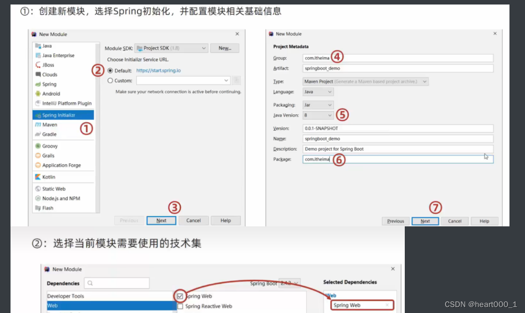Select the Kotlin icon

tap(38, 177)
